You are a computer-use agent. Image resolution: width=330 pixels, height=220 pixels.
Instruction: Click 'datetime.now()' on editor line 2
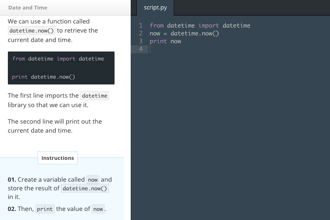tap(194, 33)
